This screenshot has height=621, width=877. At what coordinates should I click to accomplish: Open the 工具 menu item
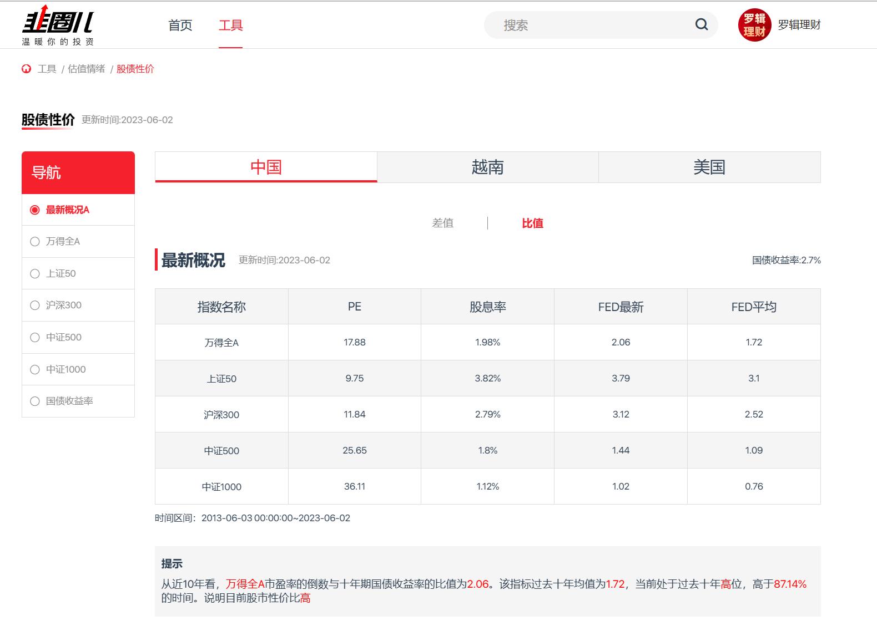click(230, 25)
